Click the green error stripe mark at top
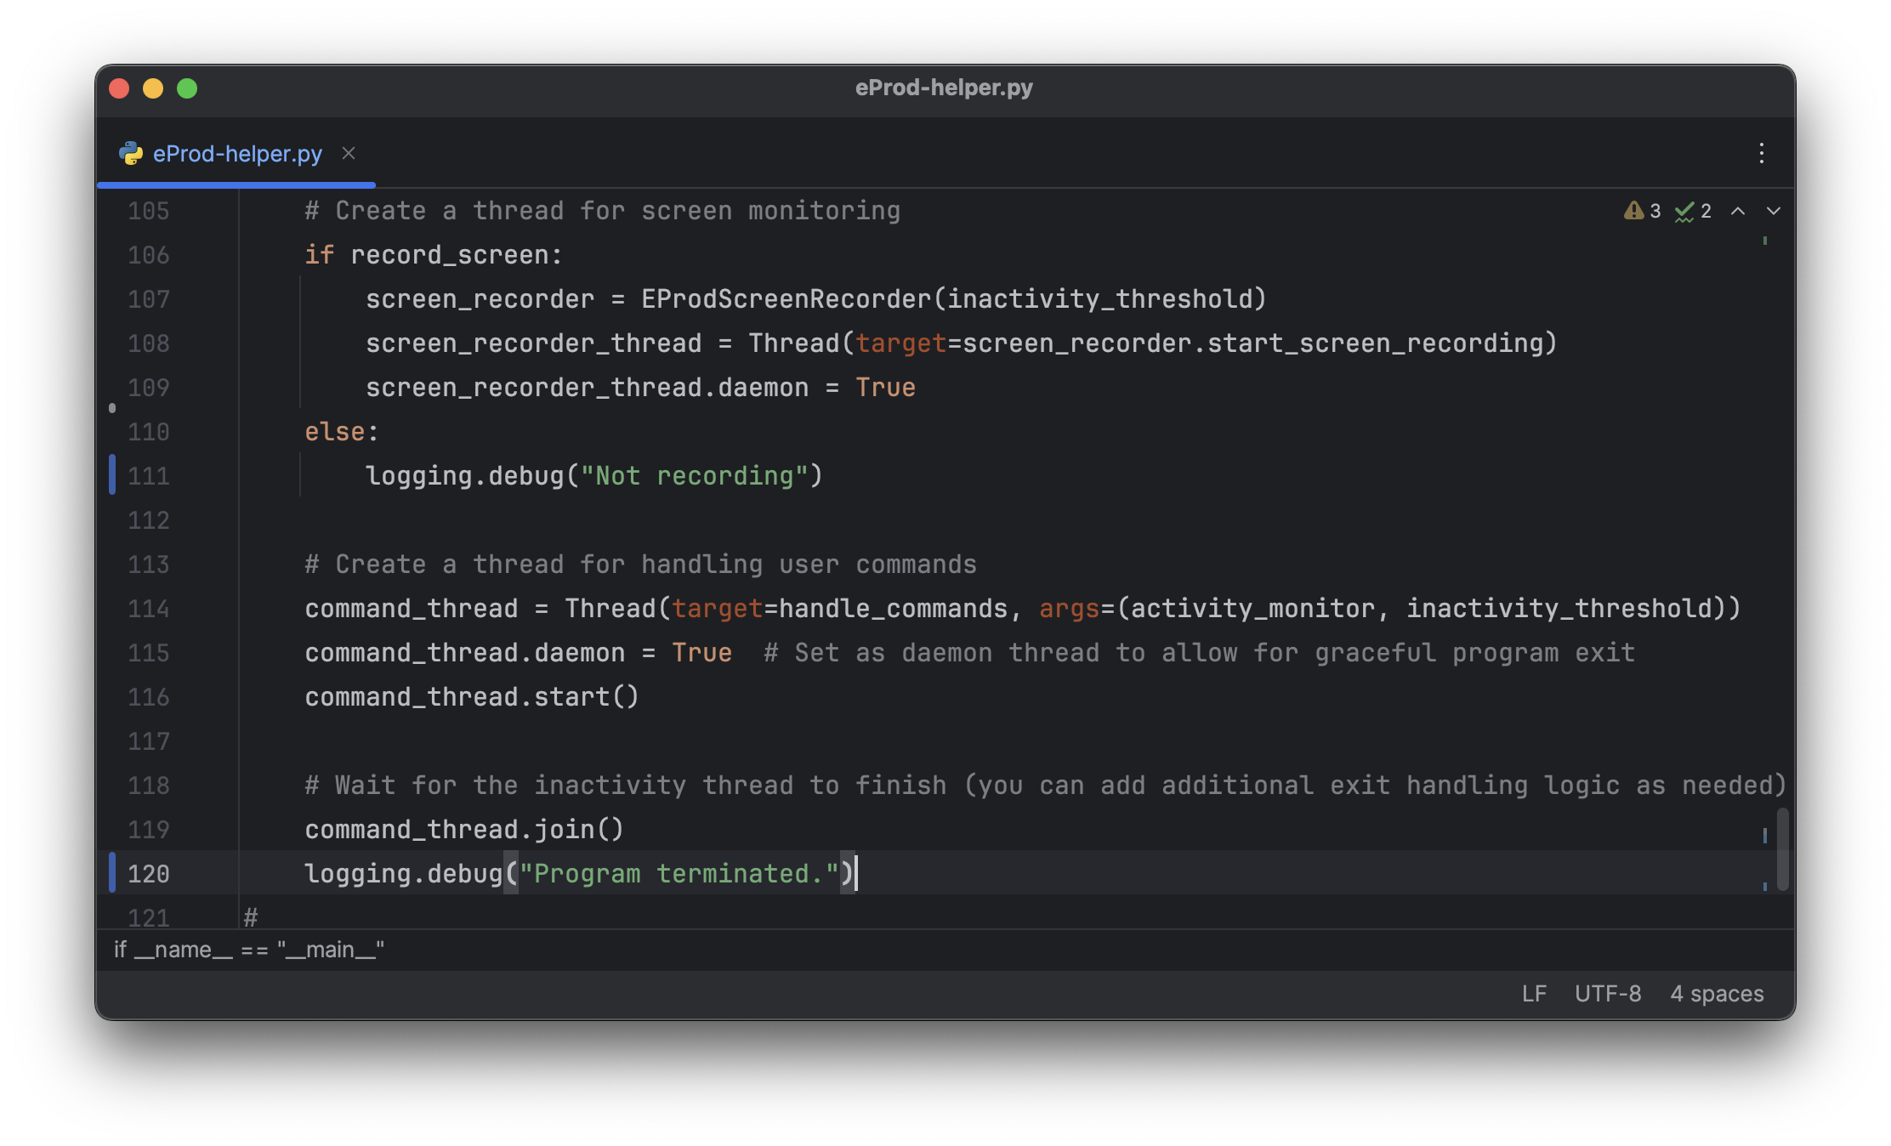The width and height of the screenshot is (1891, 1146). 1765,241
